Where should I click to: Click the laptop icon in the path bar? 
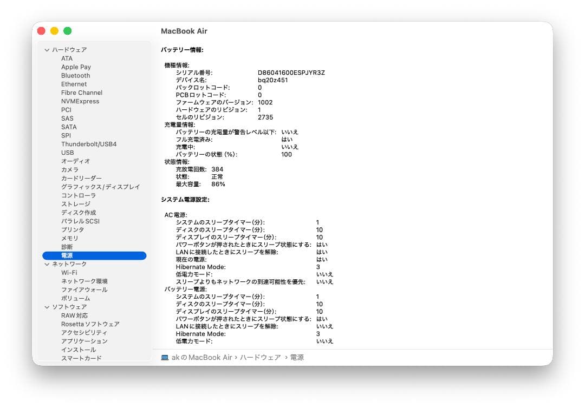[165, 357]
